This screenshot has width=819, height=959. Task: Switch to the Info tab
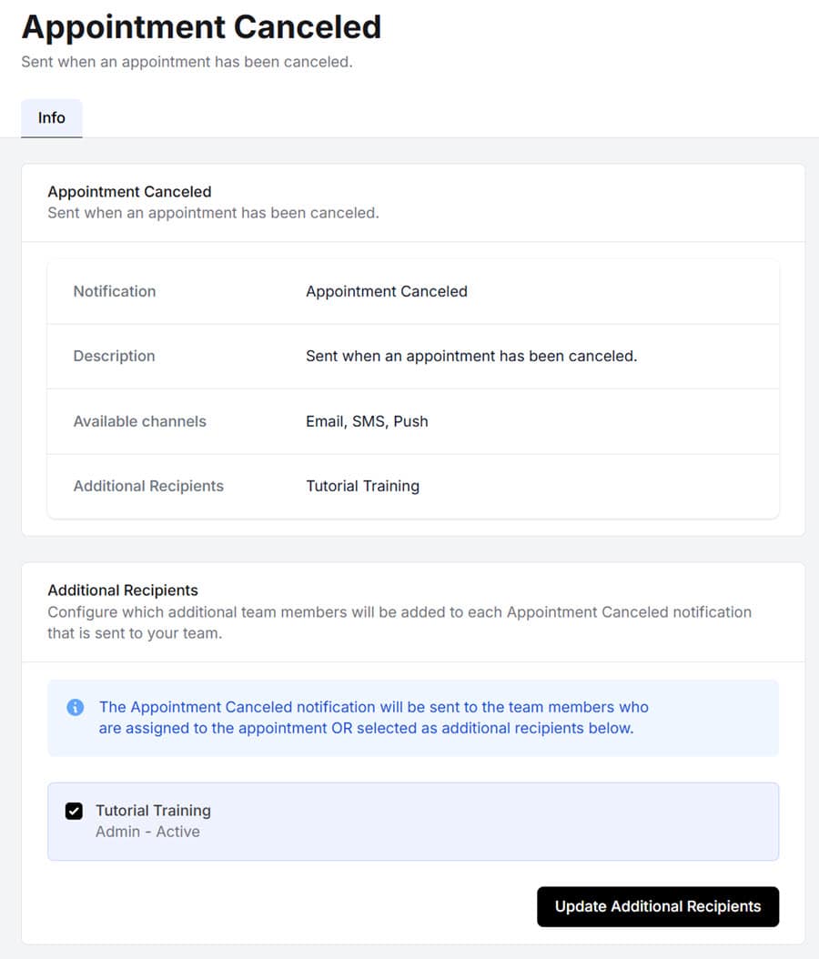point(51,117)
